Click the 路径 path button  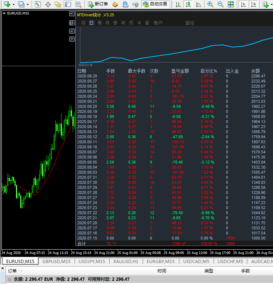[x=190, y=23]
